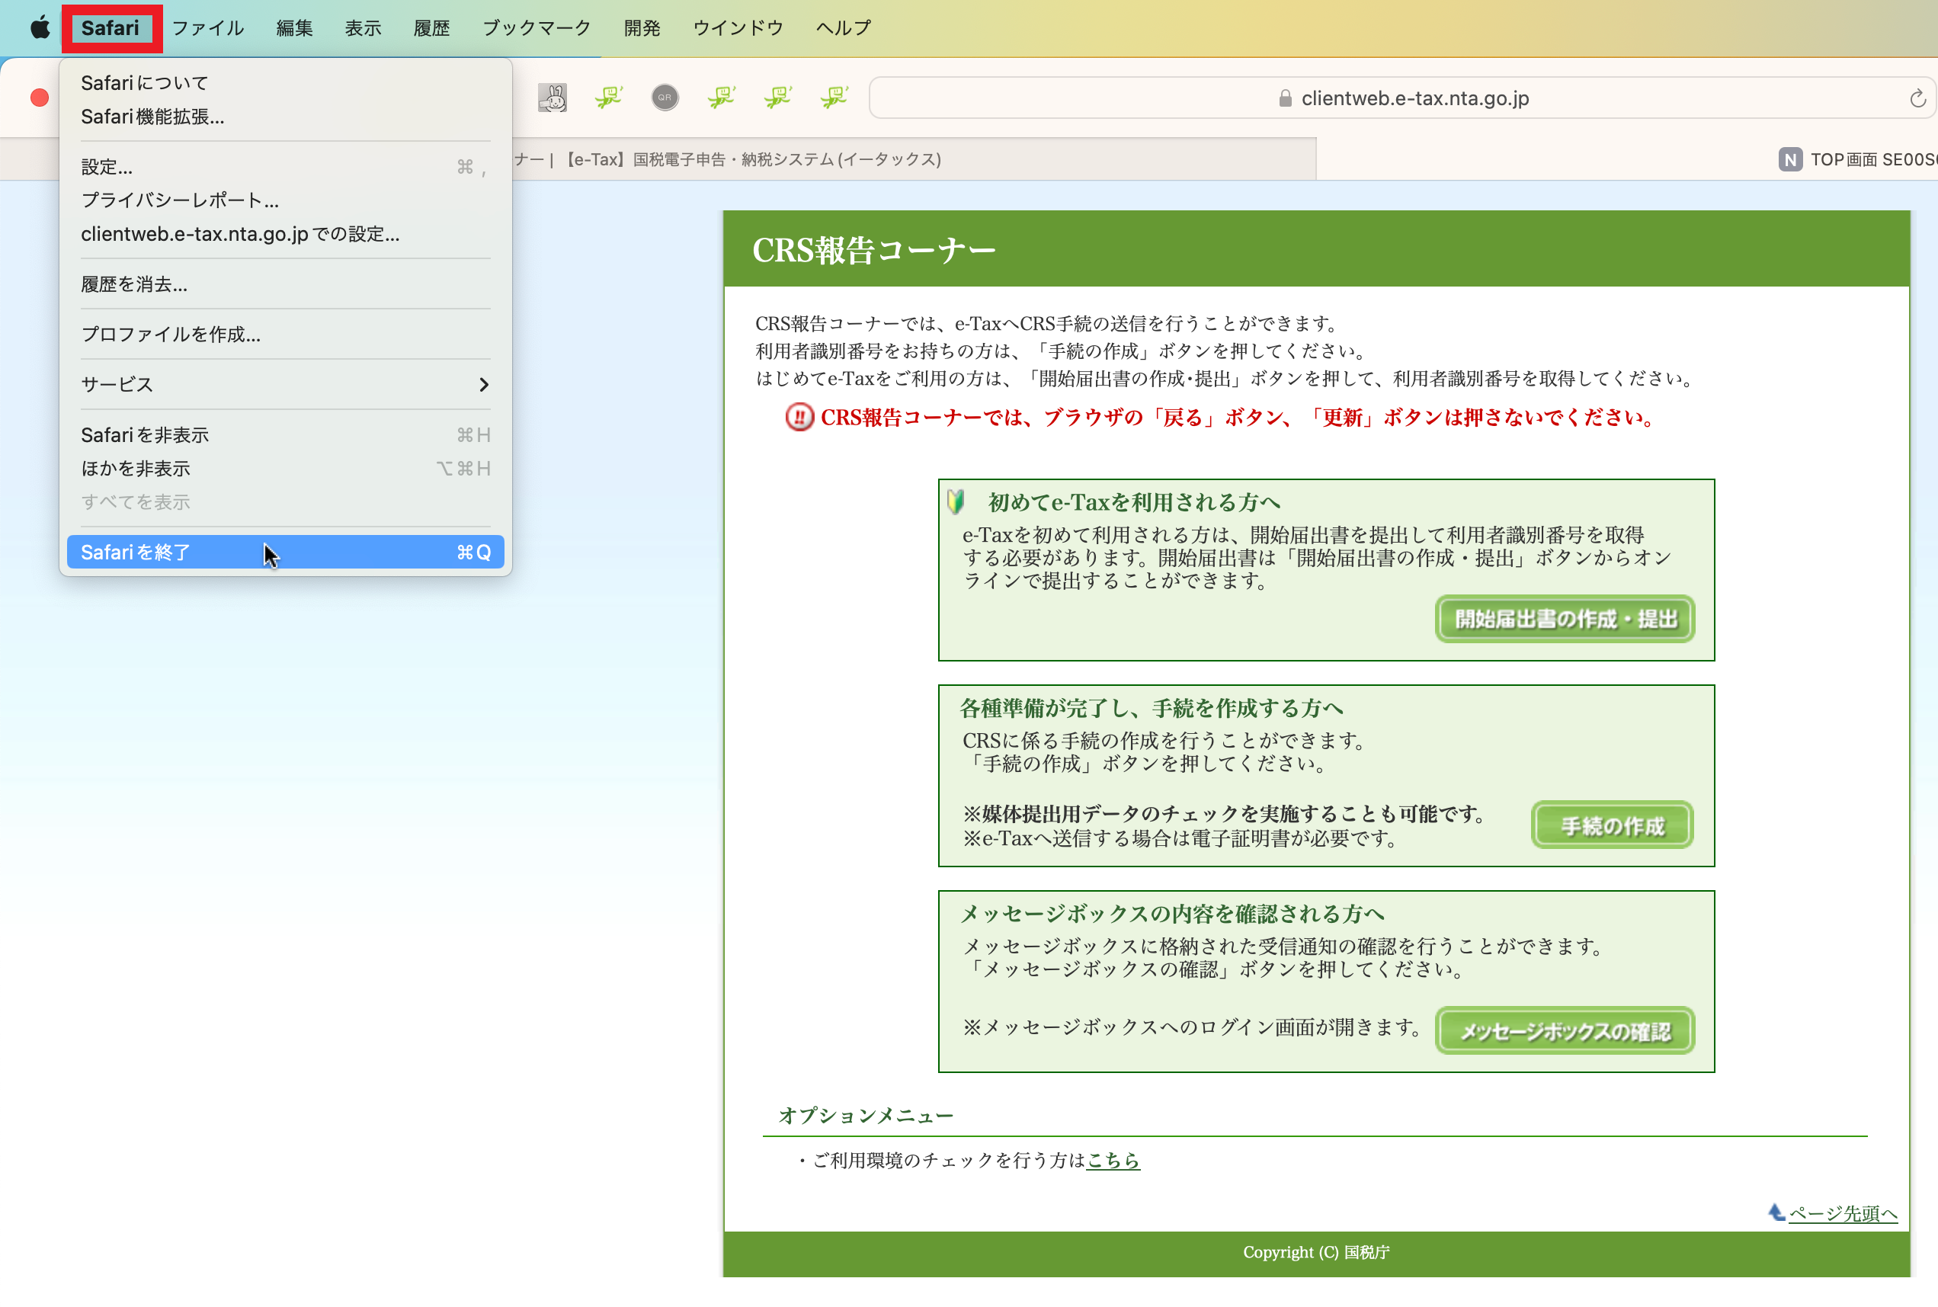Select Safari in the menu bar
Viewport: 1938px width, 1307px height.
pos(110,27)
